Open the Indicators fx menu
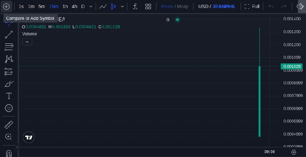The image size is (306, 157). click(135, 6)
